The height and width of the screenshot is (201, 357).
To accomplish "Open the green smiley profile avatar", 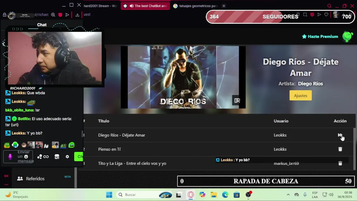I will point(348,37).
